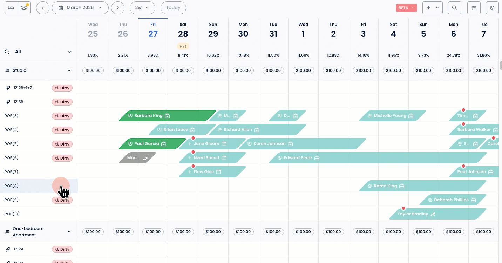The image size is (502, 263).
Task: Go to next period arrow
Action: click(118, 8)
